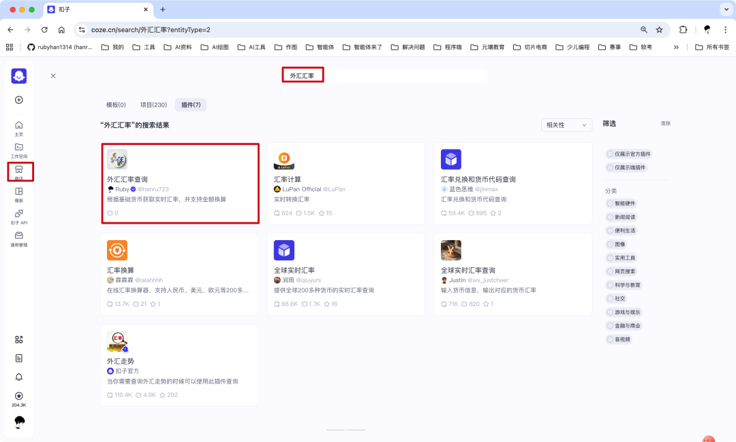The image size is (736, 442).
Task: Click the 汇率计算 plugin icon
Action: coord(284,159)
